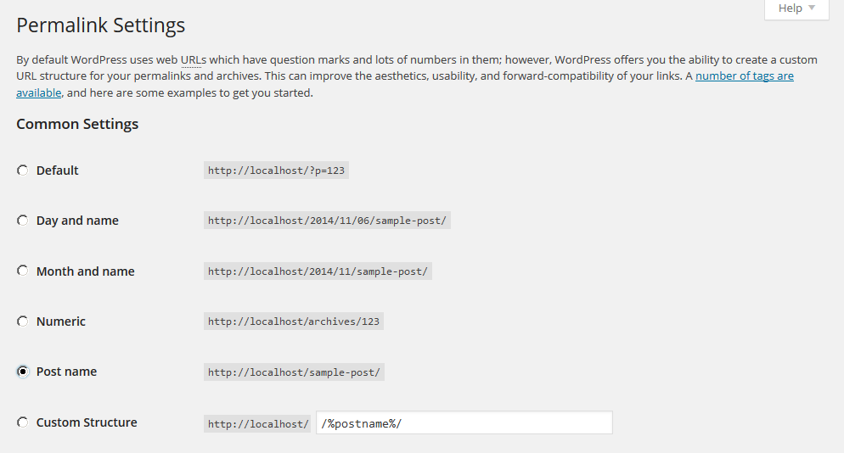The image size is (844, 453).
Task: Open the Help dropdown tab
Action: [796, 8]
